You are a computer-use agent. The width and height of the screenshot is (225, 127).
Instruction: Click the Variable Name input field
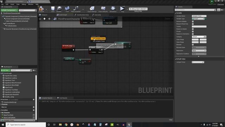click(199, 16)
